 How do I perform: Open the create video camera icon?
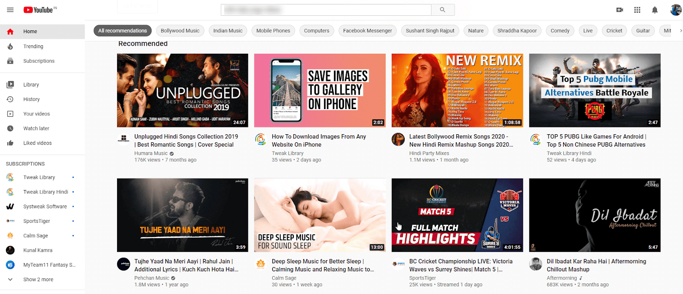(x=620, y=10)
